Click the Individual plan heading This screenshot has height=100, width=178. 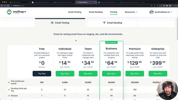pyautogui.click(x=65, y=49)
